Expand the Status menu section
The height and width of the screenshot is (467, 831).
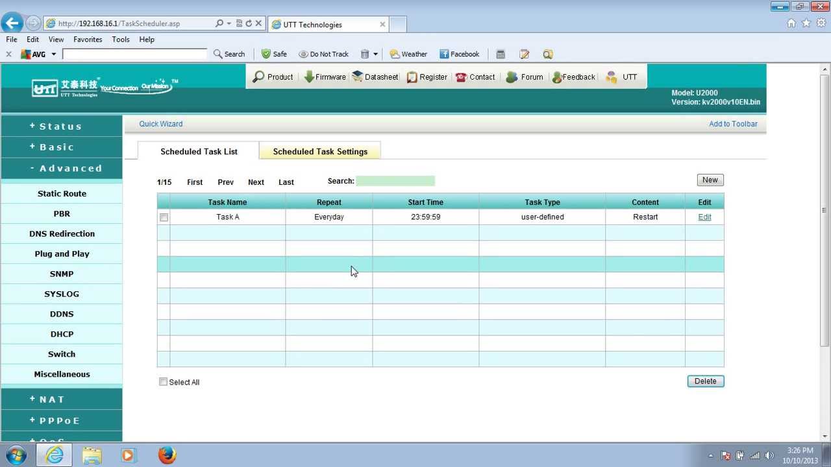point(62,126)
